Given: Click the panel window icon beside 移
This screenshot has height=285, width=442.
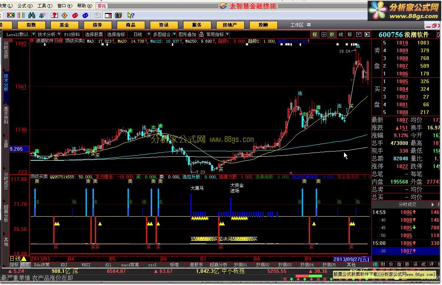Looking at the screenshot, I should point(358,35).
